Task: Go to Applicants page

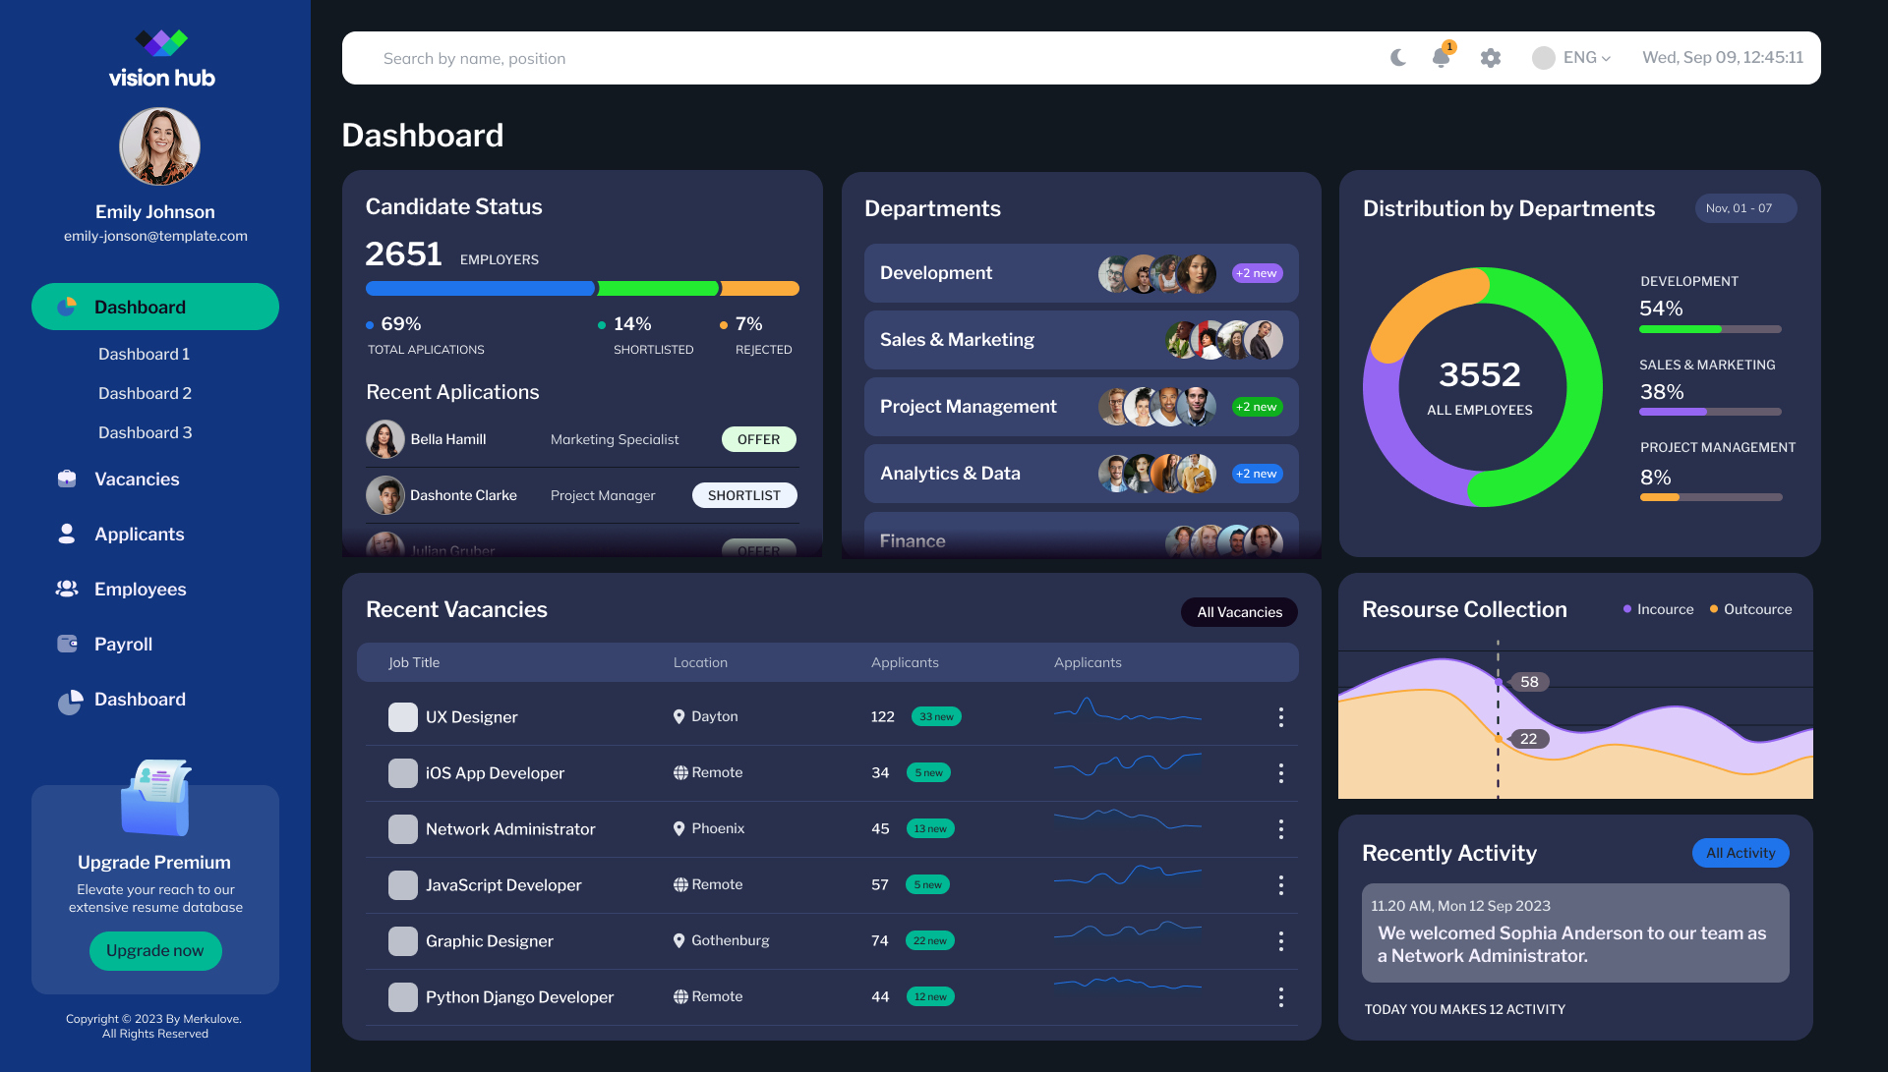Action: (x=139, y=535)
